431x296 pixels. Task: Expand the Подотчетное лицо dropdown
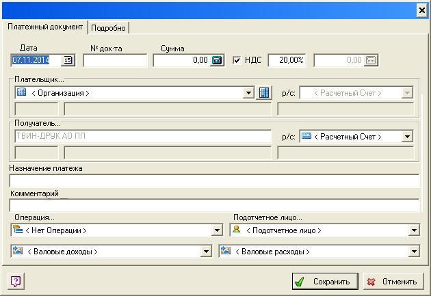click(x=413, y=231)
